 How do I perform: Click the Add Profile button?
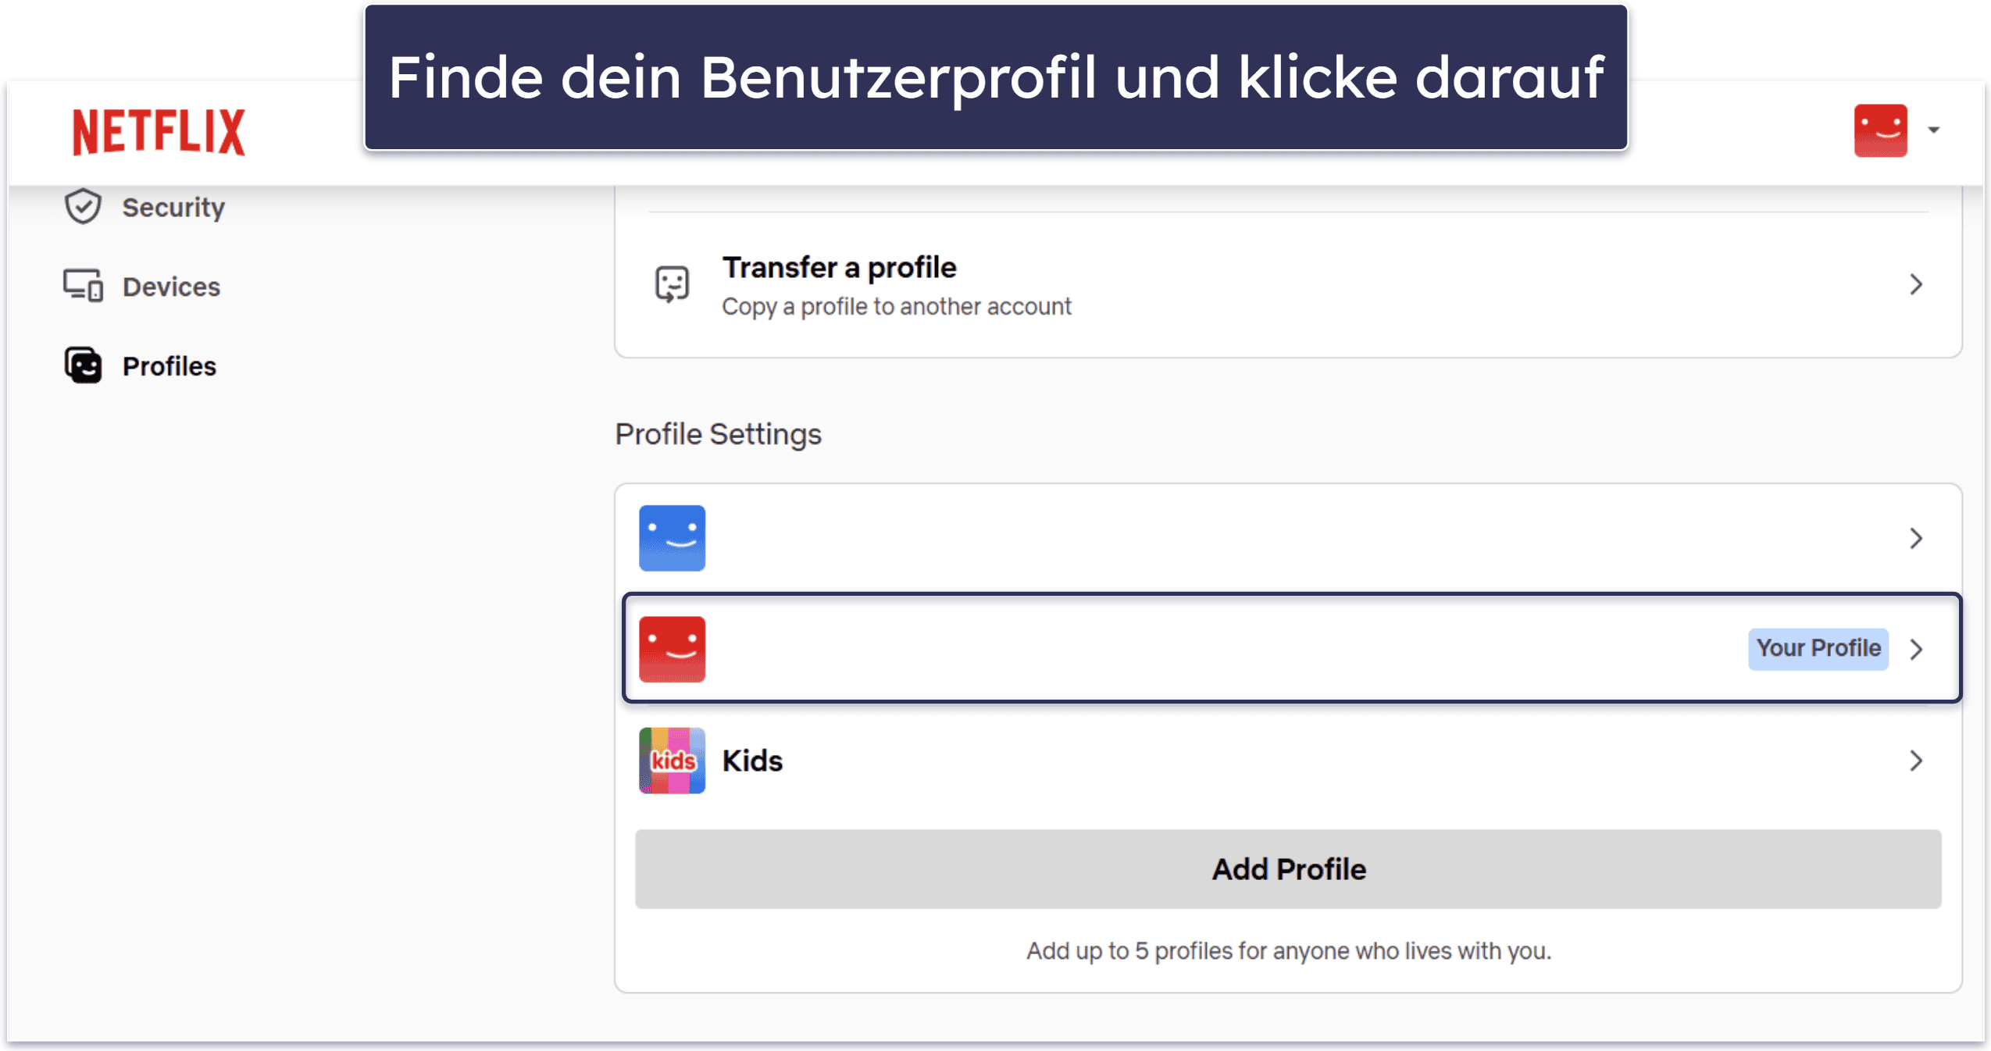(1288, 869)
